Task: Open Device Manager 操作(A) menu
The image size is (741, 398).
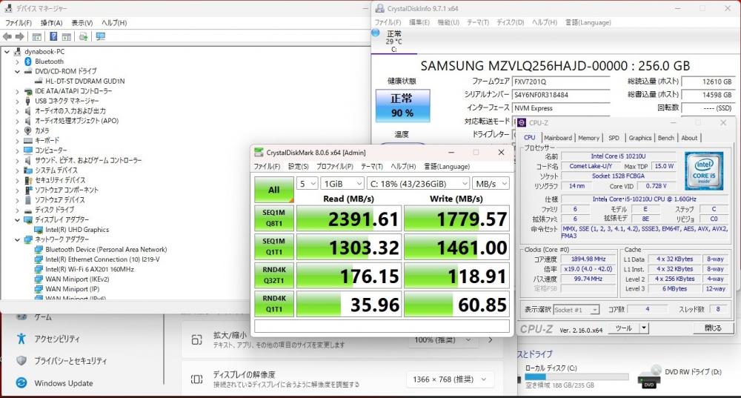Action: pos(51,23)
